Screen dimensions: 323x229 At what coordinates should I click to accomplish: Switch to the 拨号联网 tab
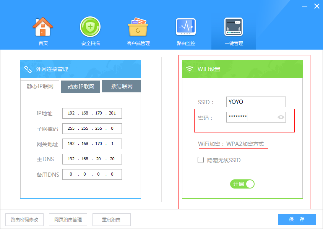[x=122, y=86]
